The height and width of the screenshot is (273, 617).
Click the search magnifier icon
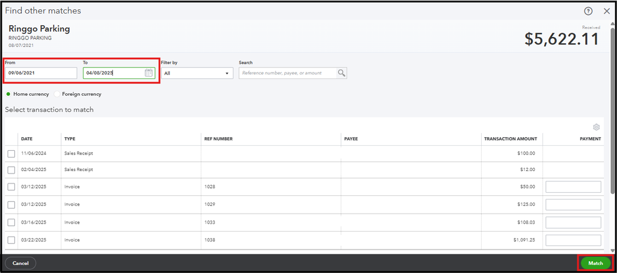(341, 73)
